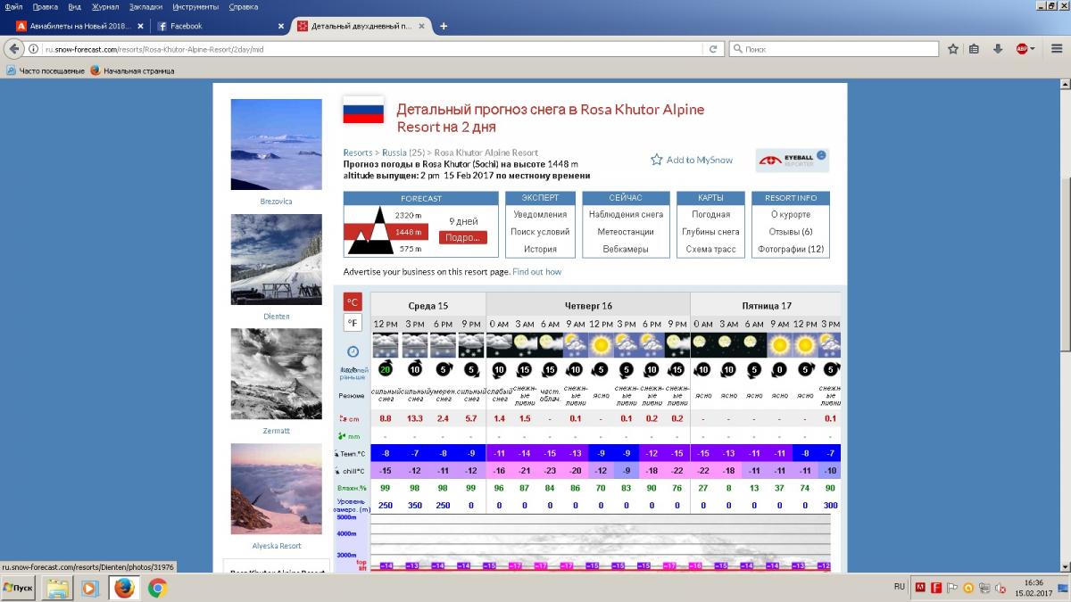Click the Часто посещаемые bookmark

(46, 70)
